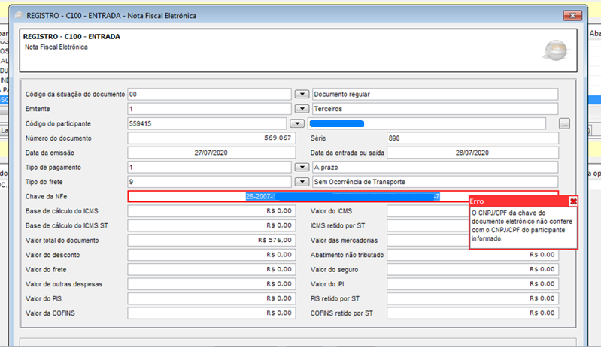
Task: Click the Sem Ocorrência de Transporte description box
Action: pos(435,182)
